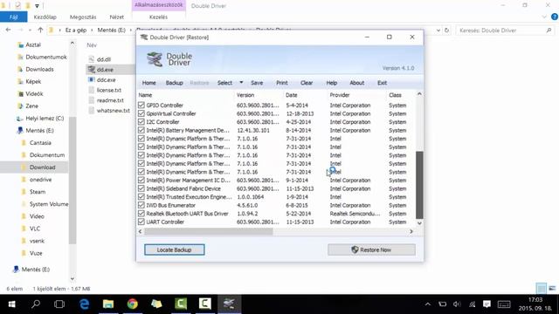Open the sticky notes taskbar icon
Image resolution: width=559 pixels, height=314 pixels.
pos(156,304)
